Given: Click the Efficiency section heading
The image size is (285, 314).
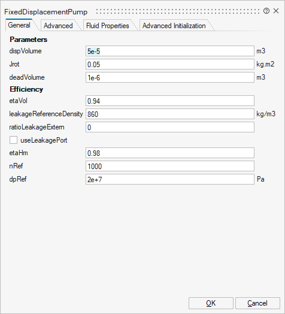Looking at the screenshot, I should 26,89.
